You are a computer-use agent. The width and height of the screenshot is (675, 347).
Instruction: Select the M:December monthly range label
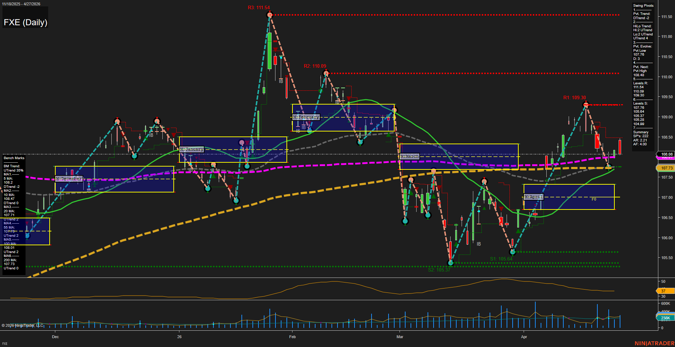coord(69,179)
